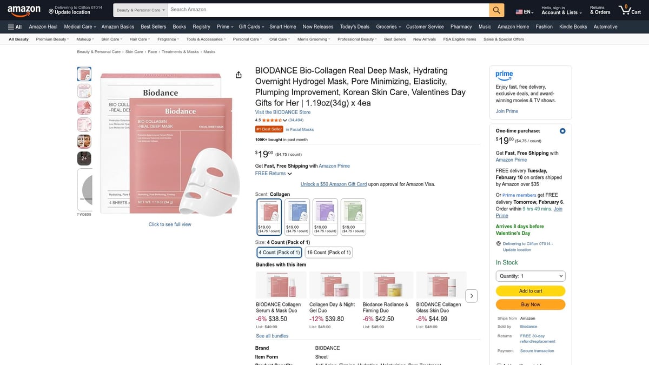The image size is (649, 365).
Task: Open the Quantity dropdown
Action: pyautogui.click(x=530, y=276)
